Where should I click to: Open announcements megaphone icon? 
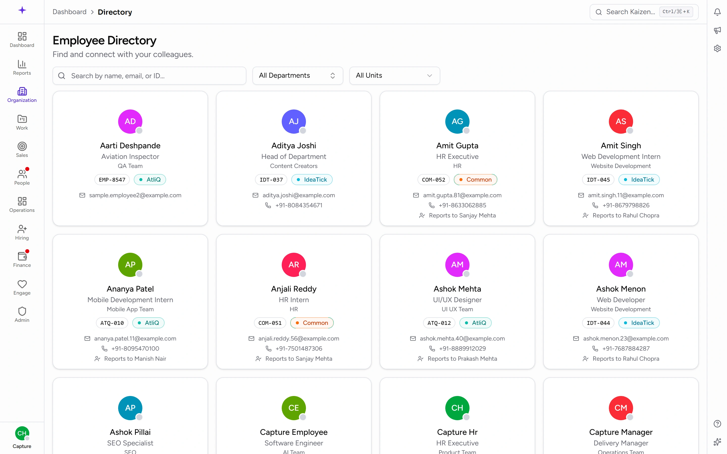coord(717,30)
